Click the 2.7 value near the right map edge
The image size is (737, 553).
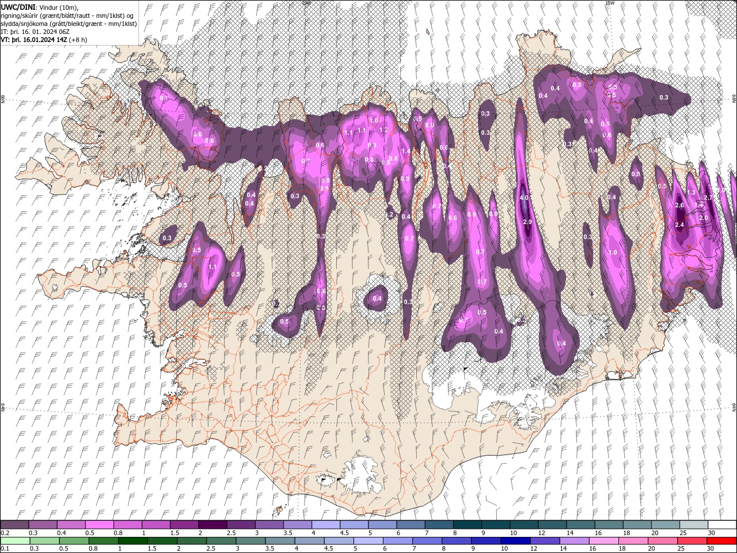[x=709, y=198]
